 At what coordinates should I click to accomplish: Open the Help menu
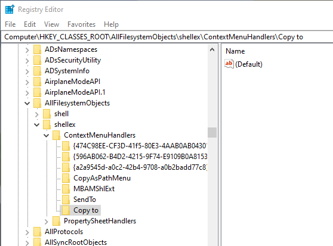pyautogui.click(x=111, y=24)
